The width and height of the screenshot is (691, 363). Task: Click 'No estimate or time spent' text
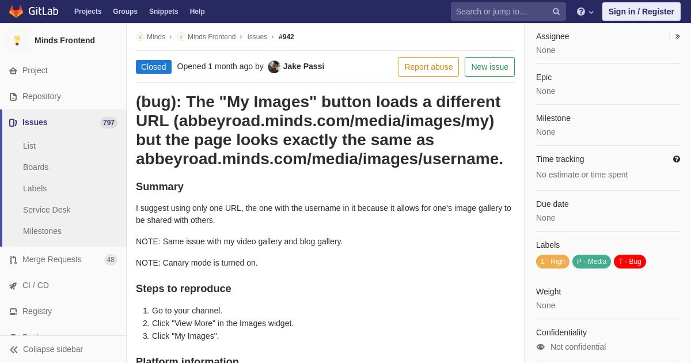click(582, 175)
